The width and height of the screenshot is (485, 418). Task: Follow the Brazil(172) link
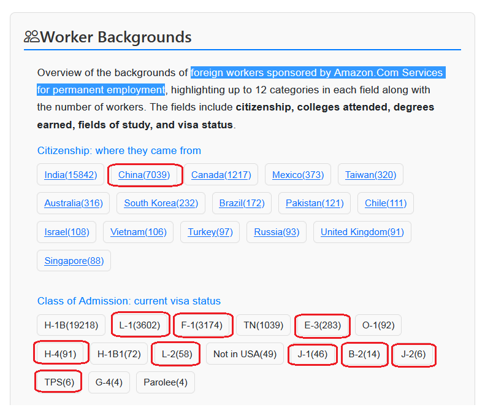(x=242, y=203)
